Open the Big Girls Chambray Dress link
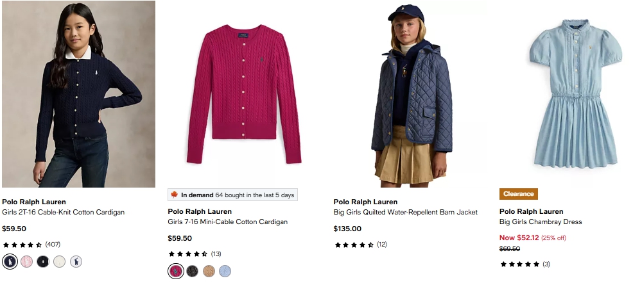 click(541, 222)
